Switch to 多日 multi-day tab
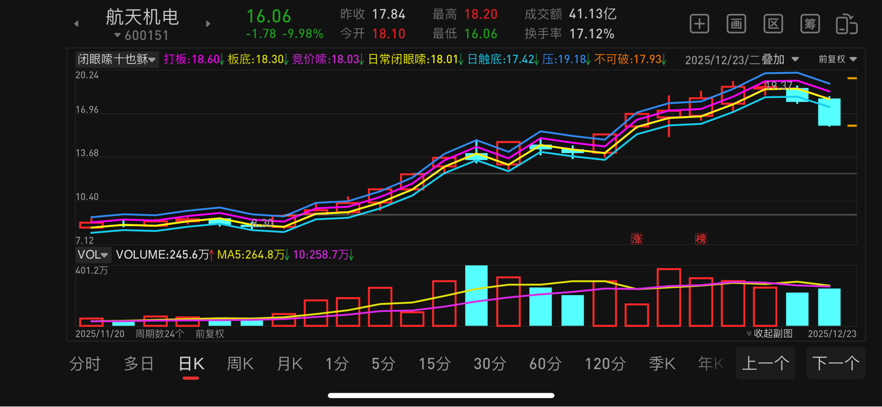882x407 pixels. point(139,364)
